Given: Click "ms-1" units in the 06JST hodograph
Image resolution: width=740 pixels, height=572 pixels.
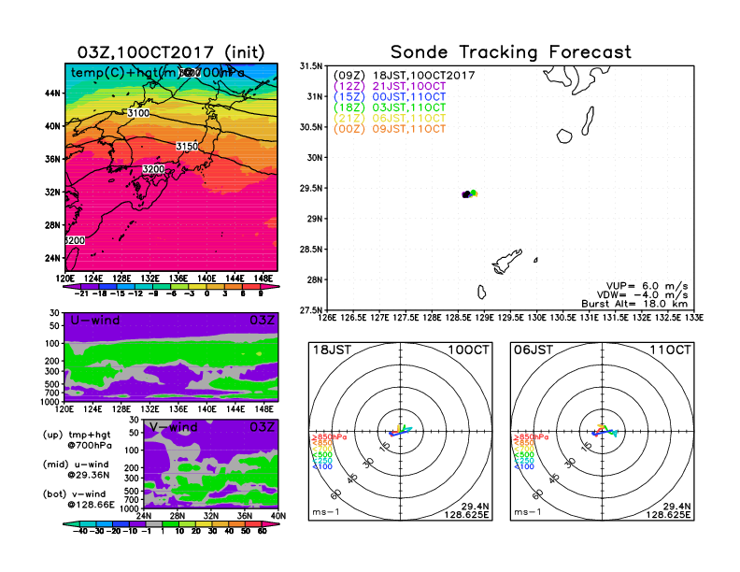Looking at the screenshot, I should click(x=527, y=512).
